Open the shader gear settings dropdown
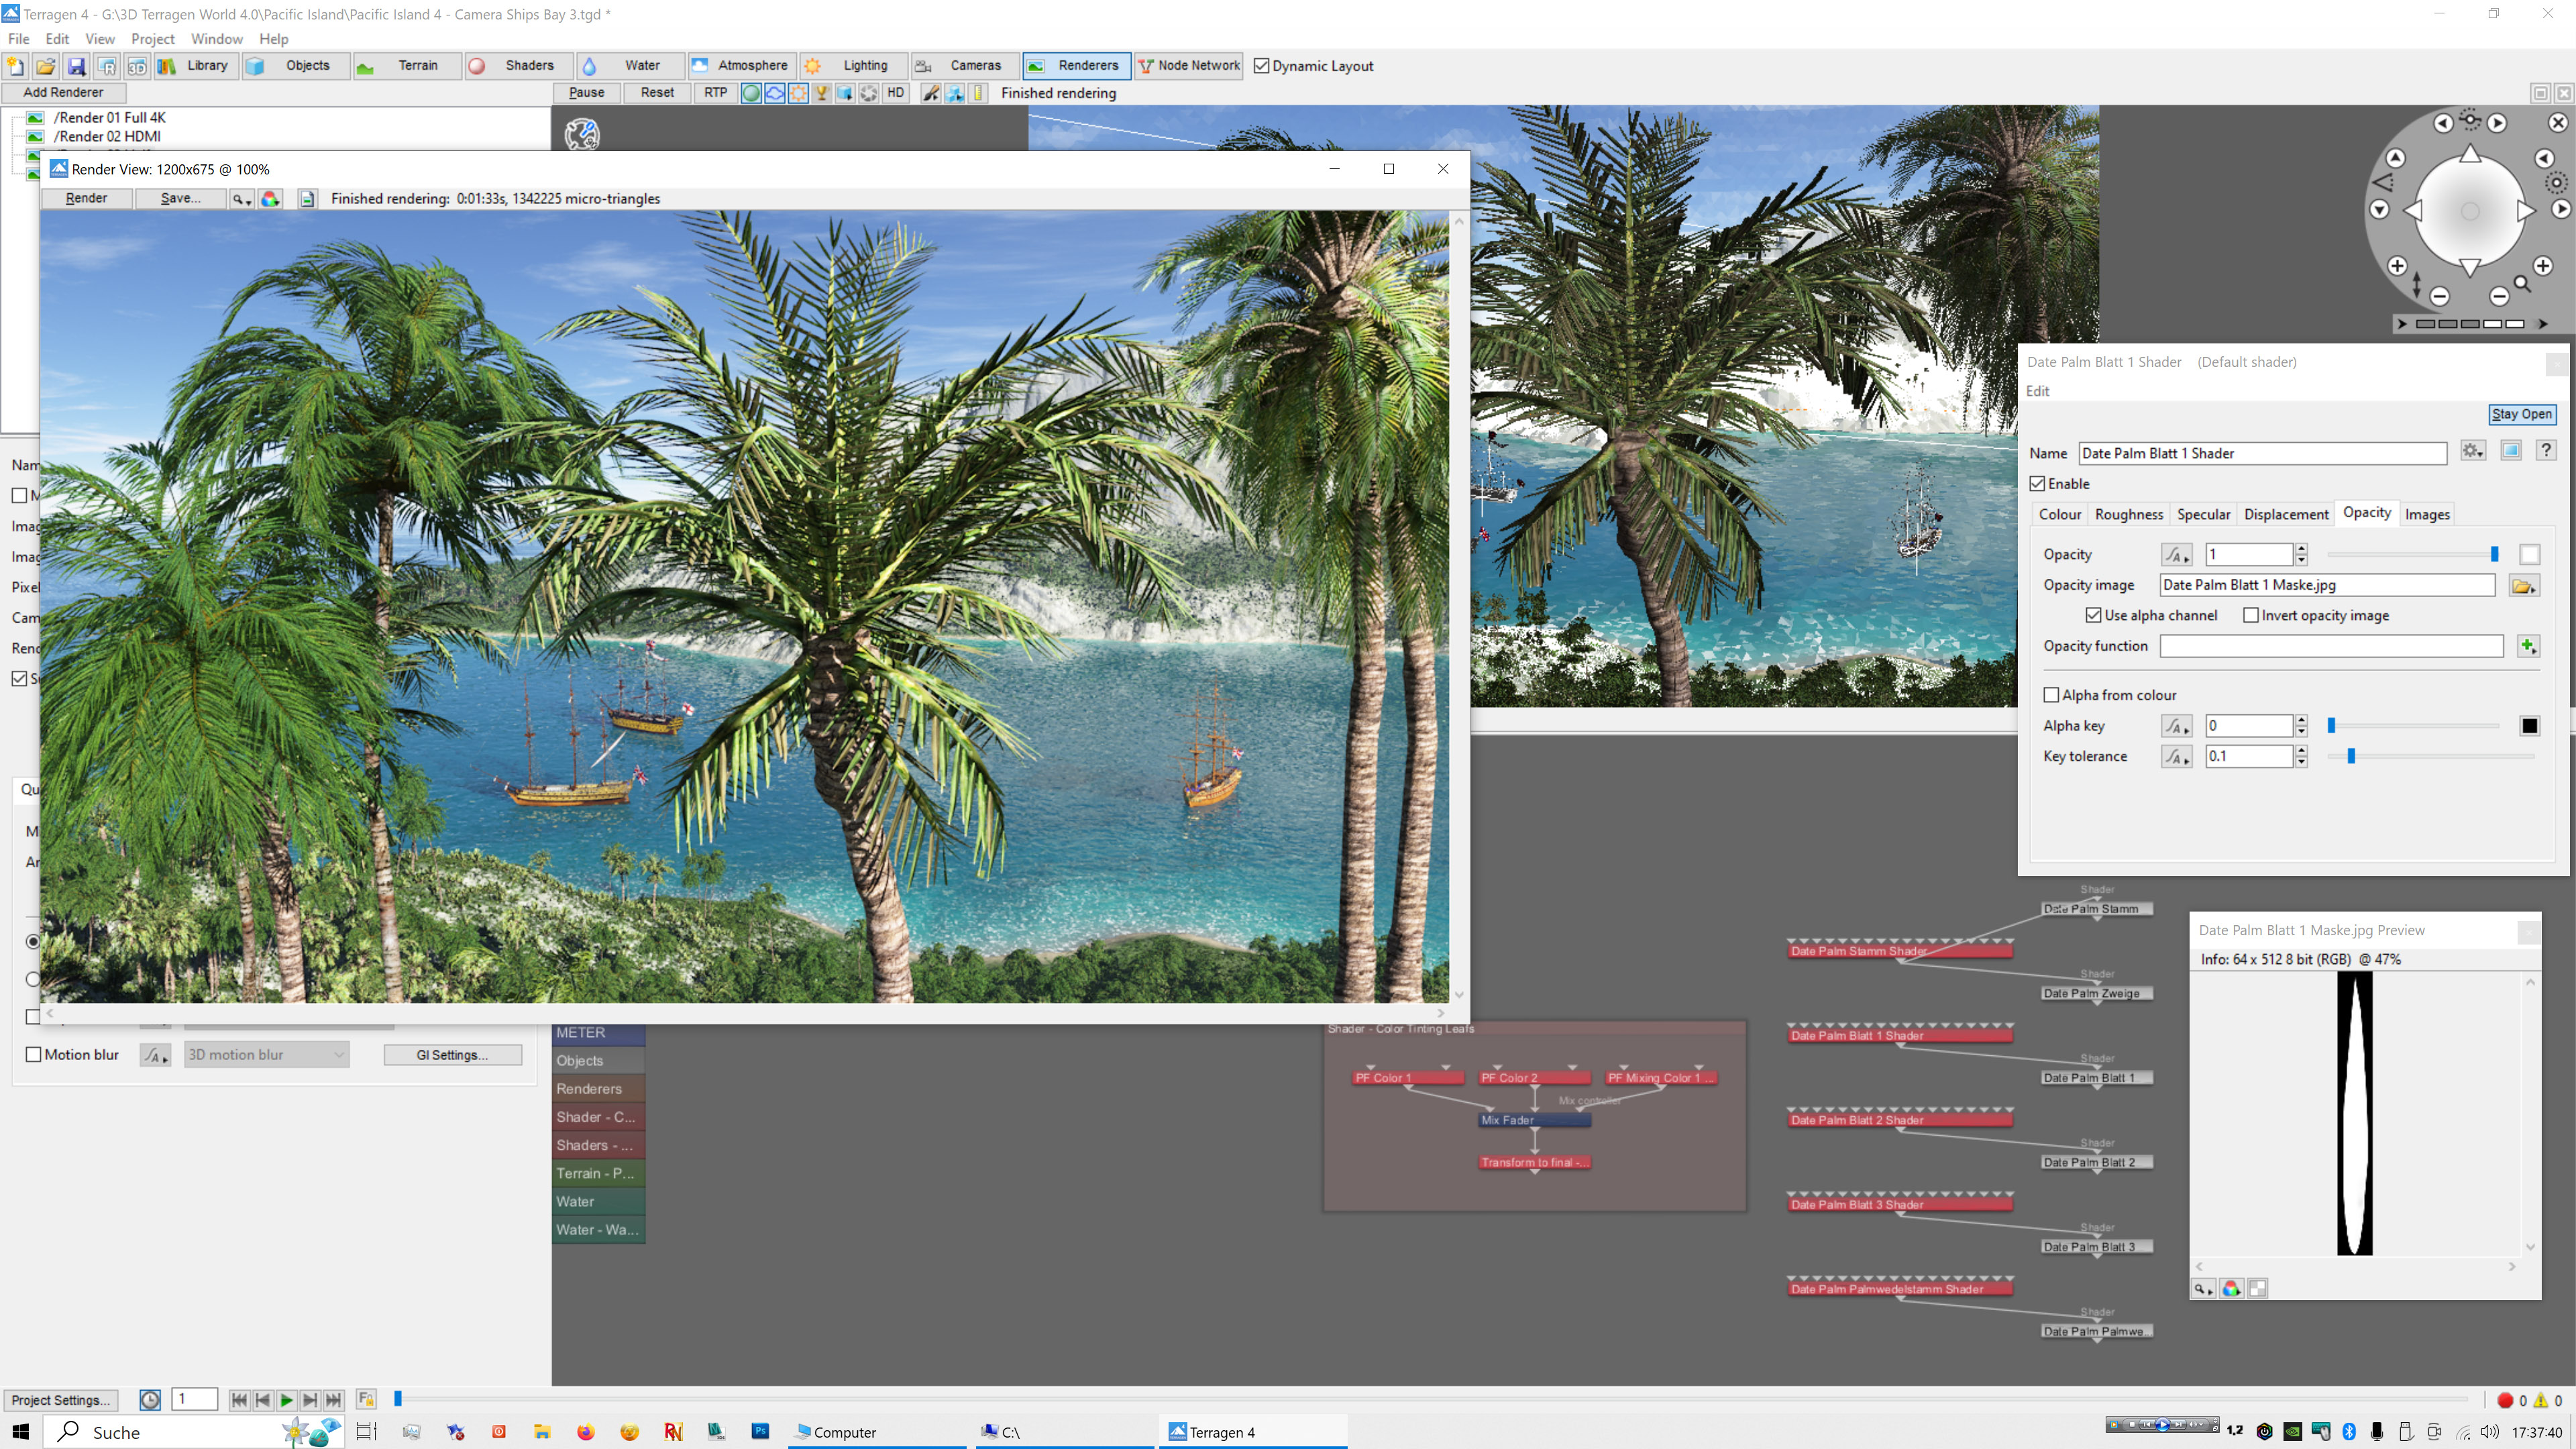The width and height of the screenshot is (2576, 1449). pyautogui.click(x=2473, y=451)
